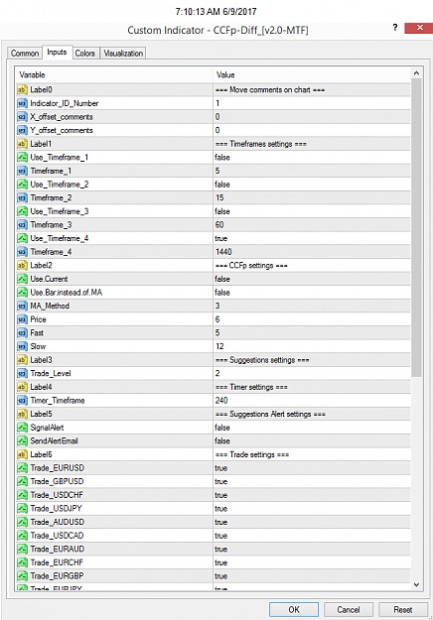The height and width of the screenshot is (620, 433).
Task: Click the integer icon beside Timeframe_1
Action: (x=22, y=171)
